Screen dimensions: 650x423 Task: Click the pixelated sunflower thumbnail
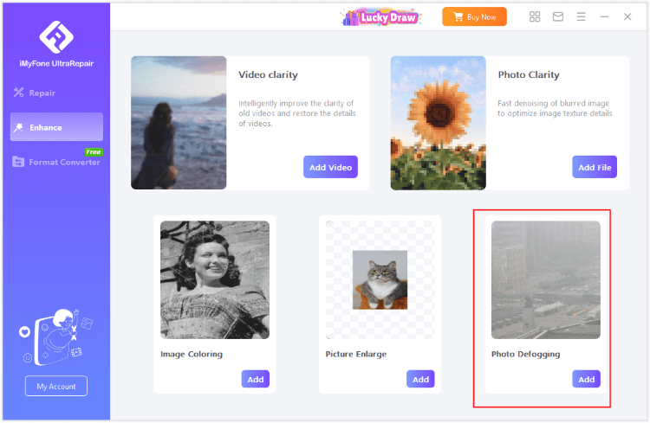point(439,123)
